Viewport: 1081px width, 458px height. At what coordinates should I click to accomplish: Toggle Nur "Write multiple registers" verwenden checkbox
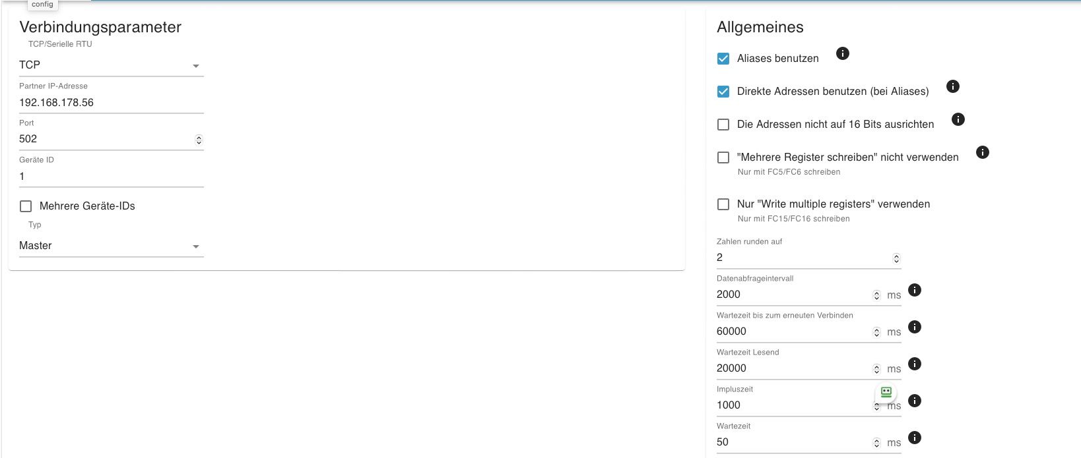coord(723,204)
